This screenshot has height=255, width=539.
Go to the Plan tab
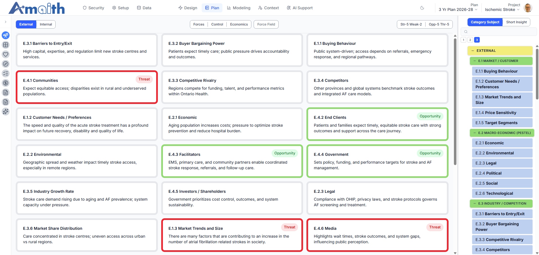[212, 8]
